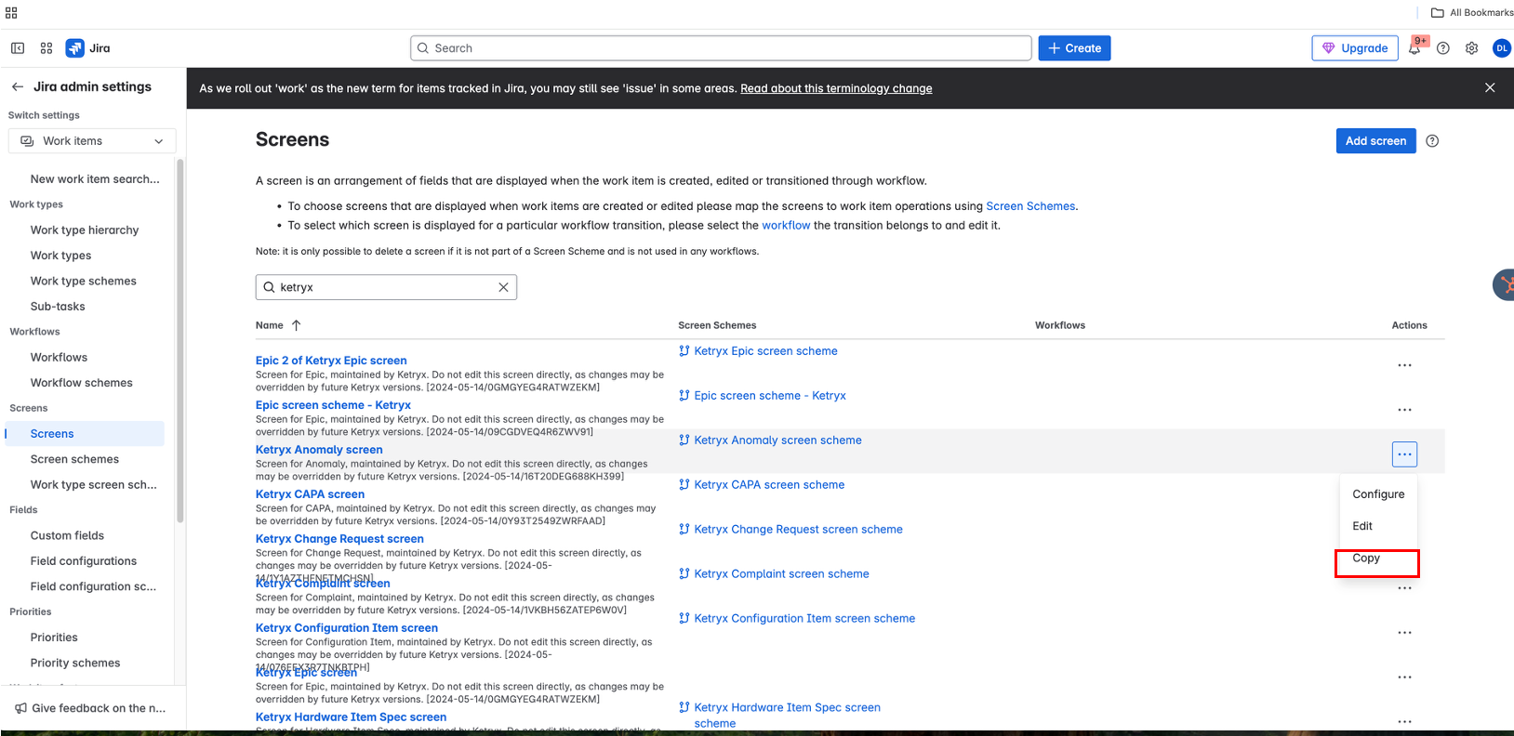Viewport: 1514px width, 736px height.
Task: Open Read about this terminology change link
Action: 836,88
